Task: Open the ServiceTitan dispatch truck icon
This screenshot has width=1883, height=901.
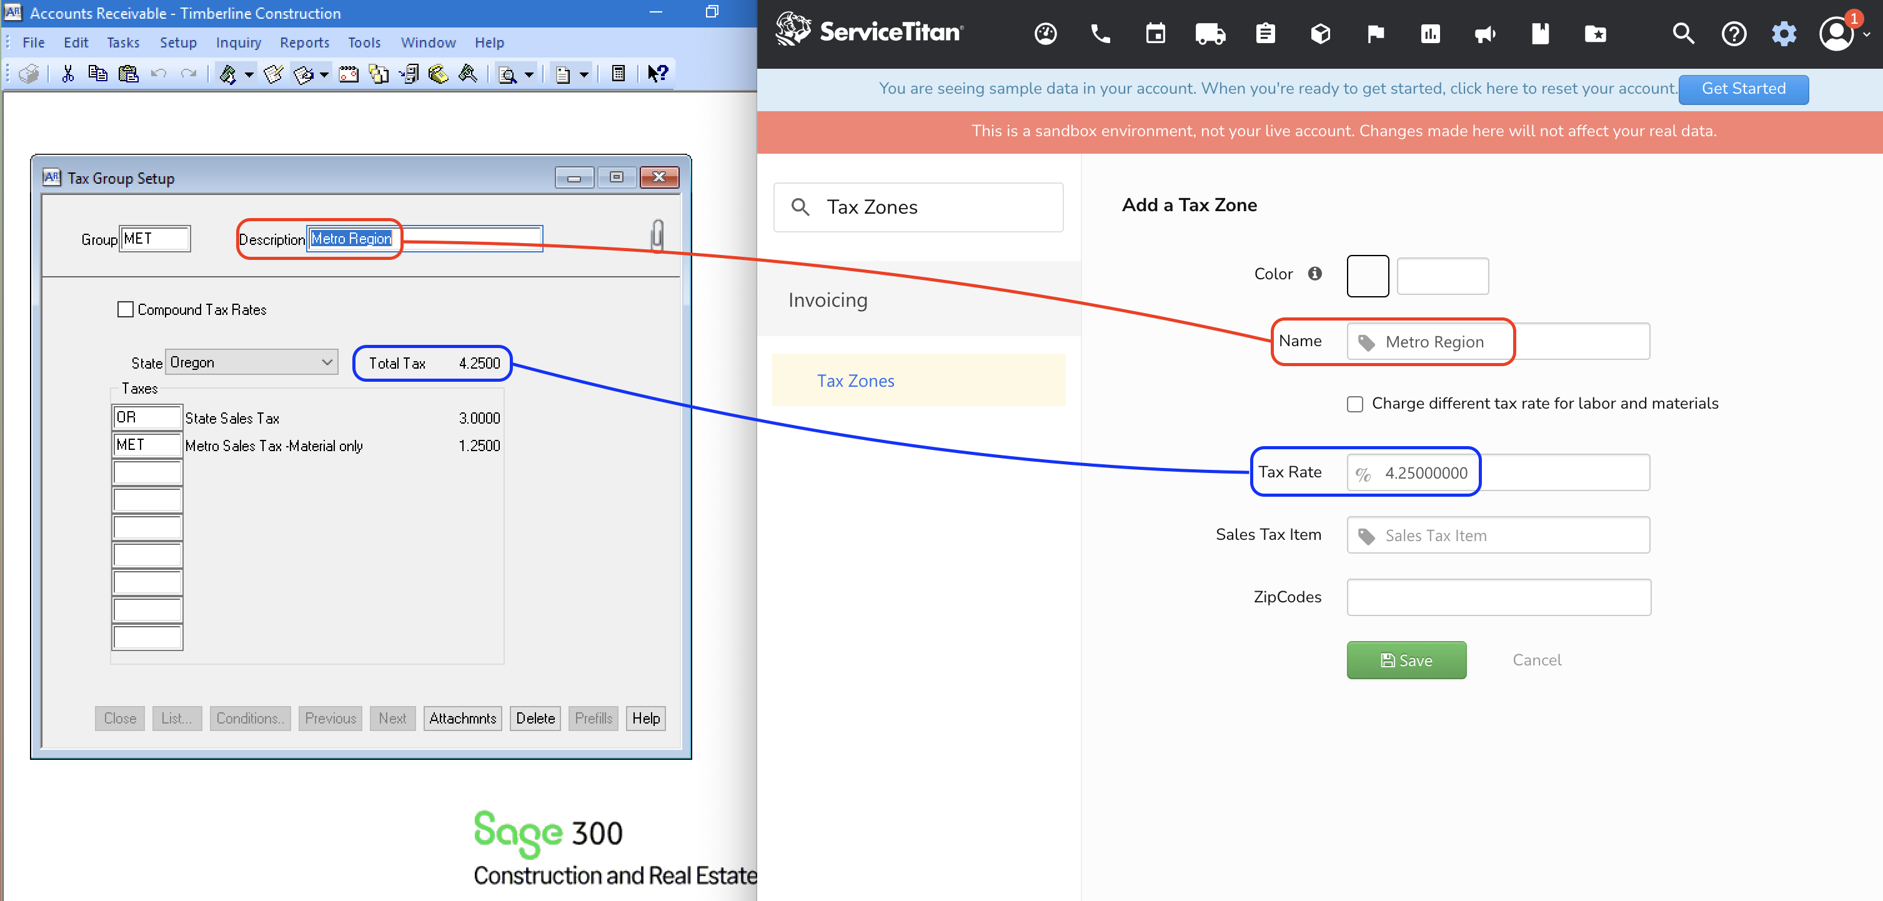Action: point(1211,34)
